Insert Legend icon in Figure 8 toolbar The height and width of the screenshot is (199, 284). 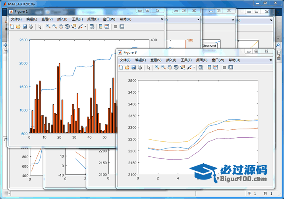coord(216,67)
